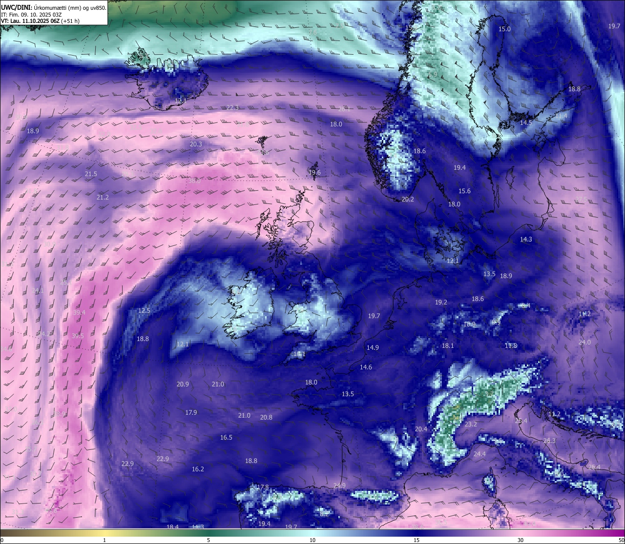The height and width of the screenshot is (544, 625).
Task: Click the map value 18.1 over southern Germany
Action: 448,346
